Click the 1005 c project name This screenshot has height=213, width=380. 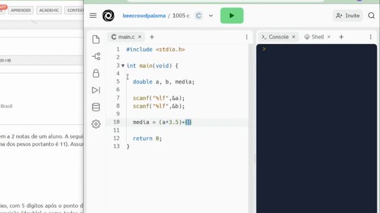[x=180, y=16]
